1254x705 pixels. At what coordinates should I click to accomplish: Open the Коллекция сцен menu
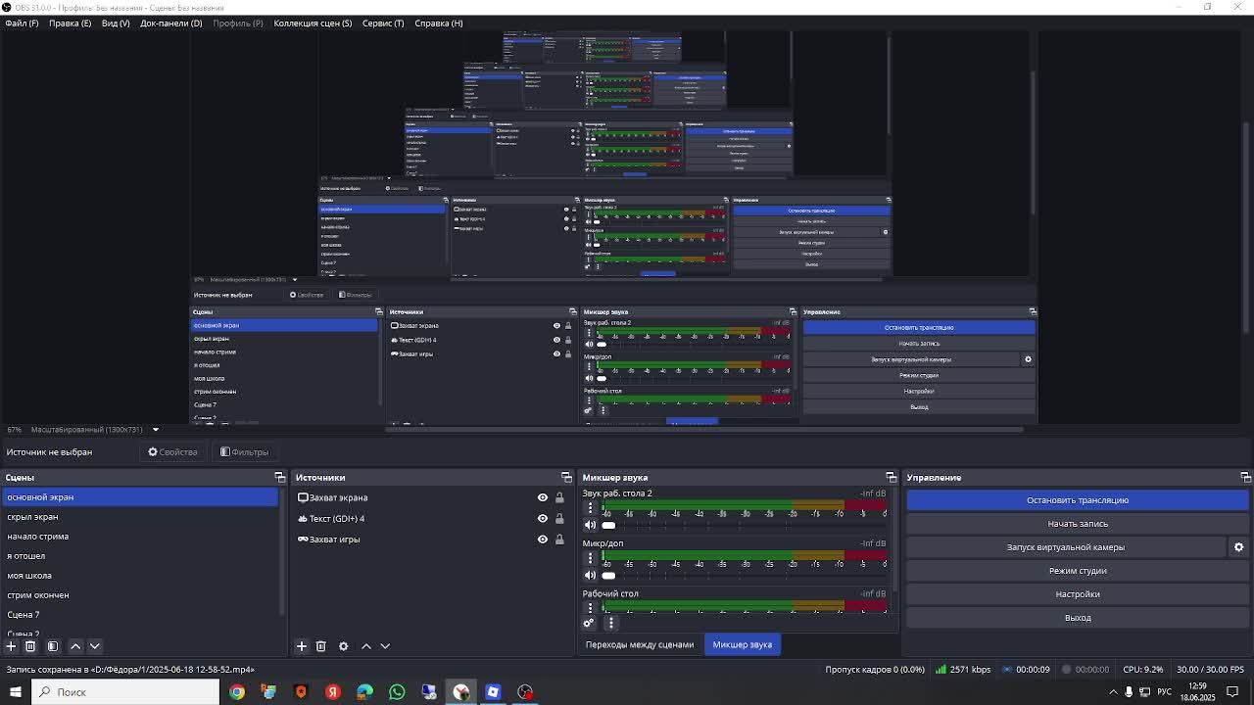click(313, 23)
